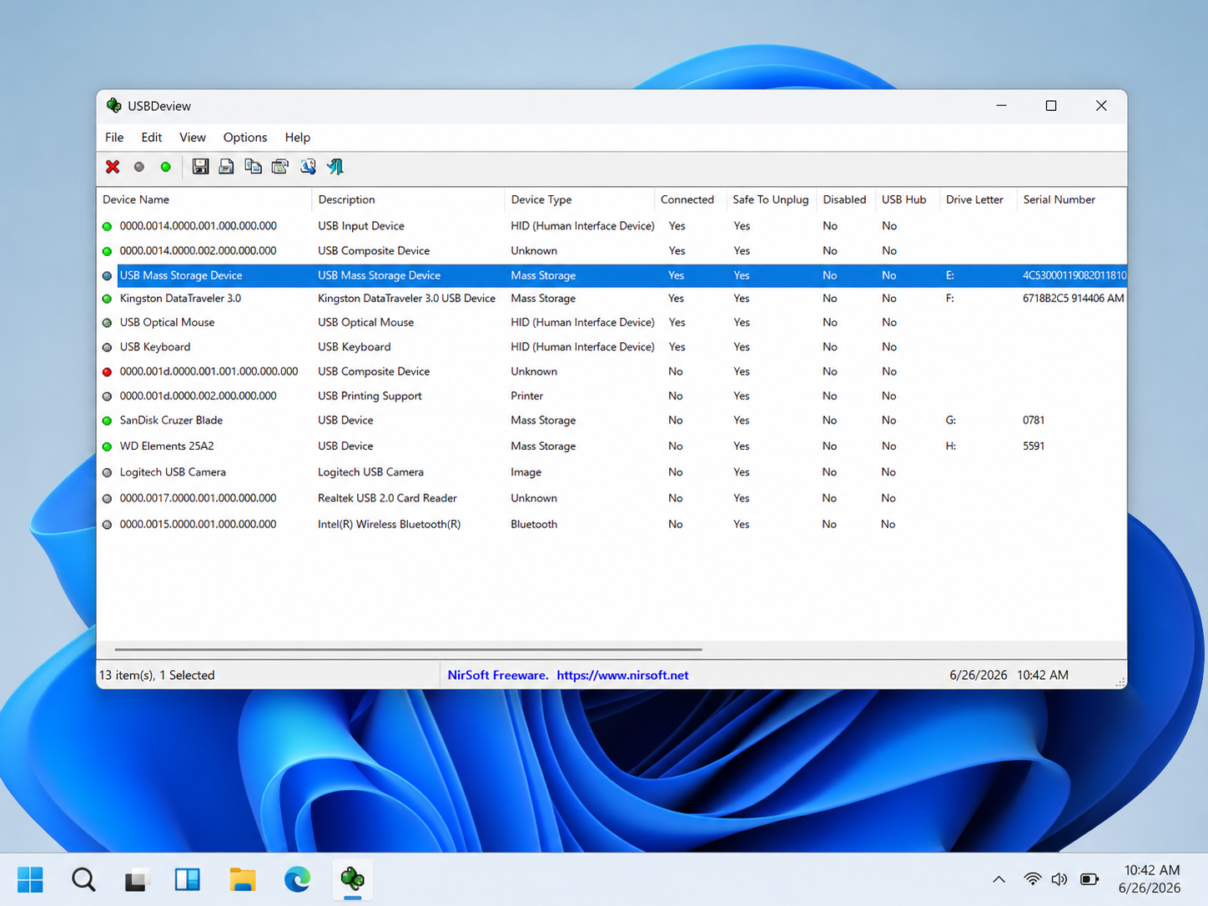
Task: Click the gray dot beside Logitech USB Camera
Action: point(107,473)
